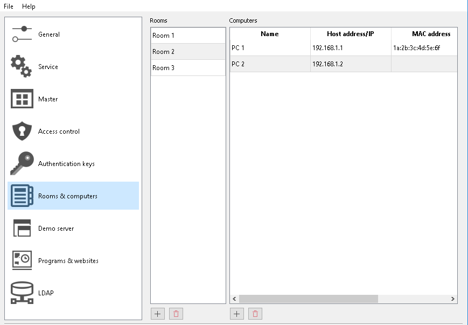Add a new room with plus button
The height and width of the screenshot is (325, 468).
pyautogui.click(x=158, y=314)
